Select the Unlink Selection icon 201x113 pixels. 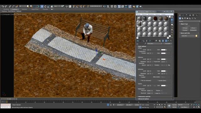(13, 6)
